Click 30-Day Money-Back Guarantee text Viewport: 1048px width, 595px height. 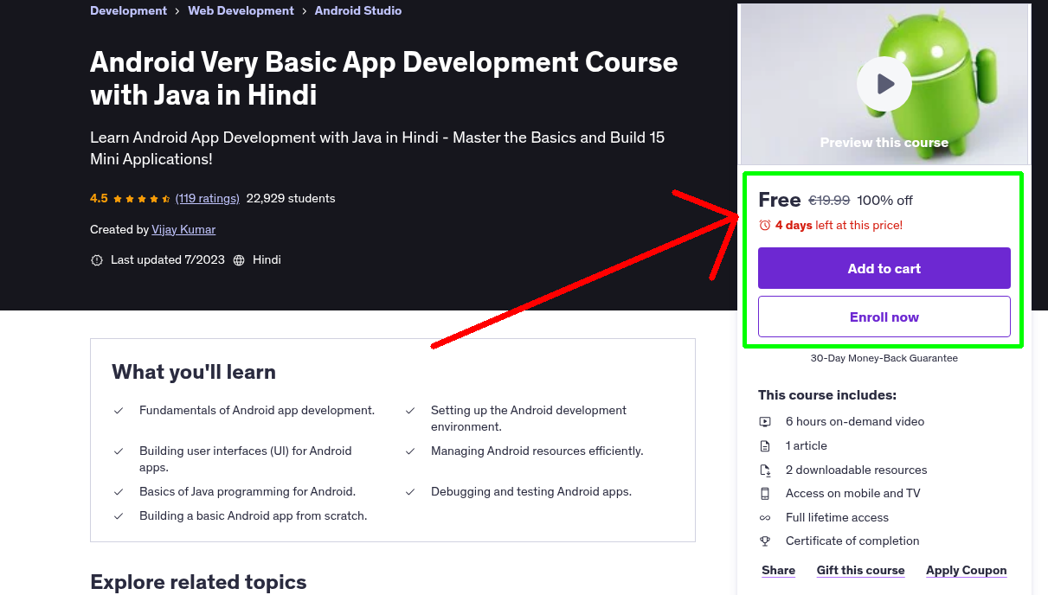[x=884, y=358]
